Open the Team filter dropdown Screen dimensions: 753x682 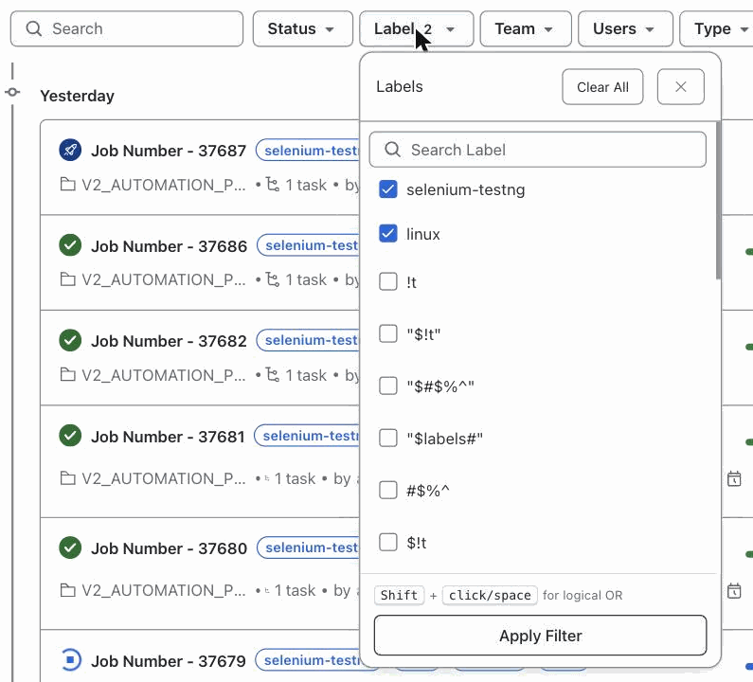coord(526,28)
